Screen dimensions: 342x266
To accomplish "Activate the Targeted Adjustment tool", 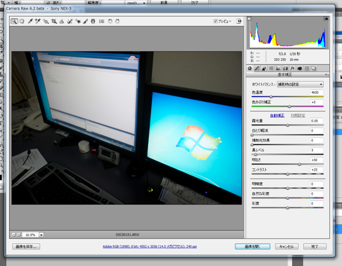I will (x=46, y=21).
